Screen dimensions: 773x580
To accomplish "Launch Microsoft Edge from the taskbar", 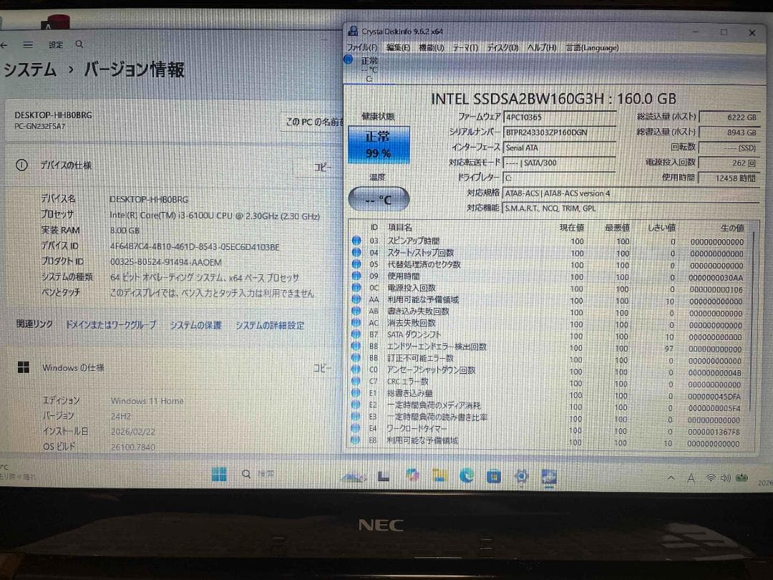I will [x=467, y=475].
